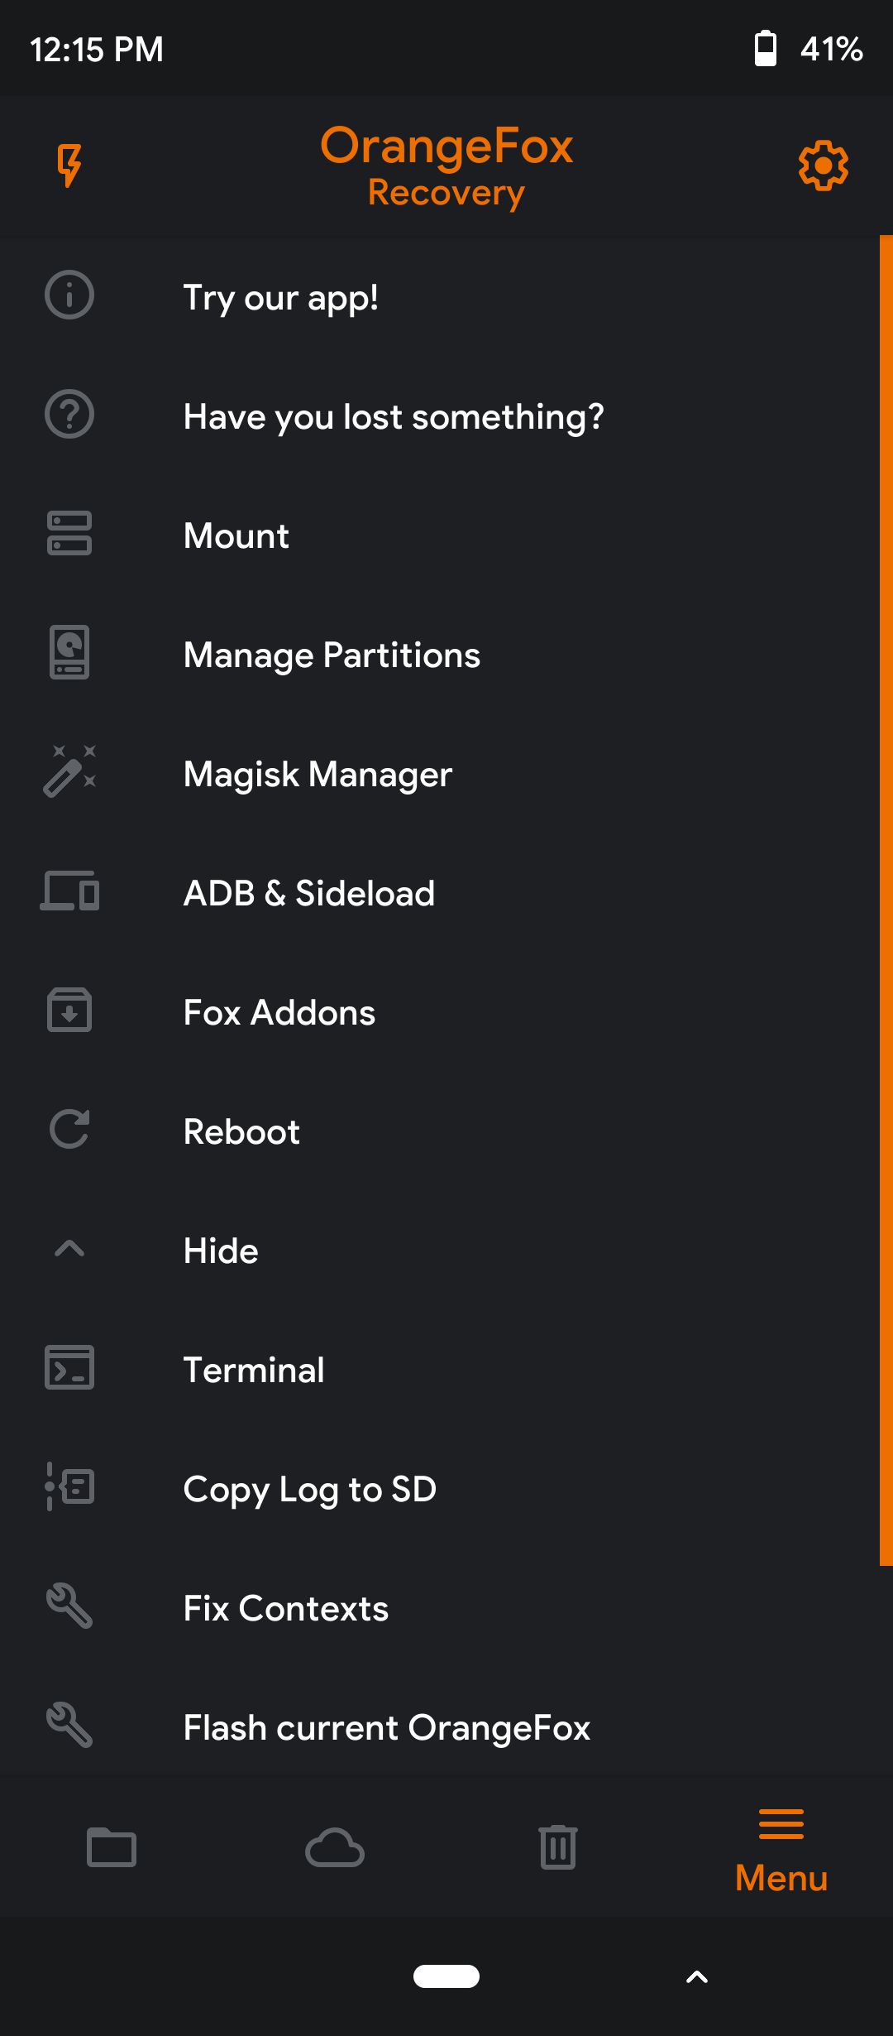Tap the Manage Partitions disk icon
The image size is (893, 2036).
point(69,653)
